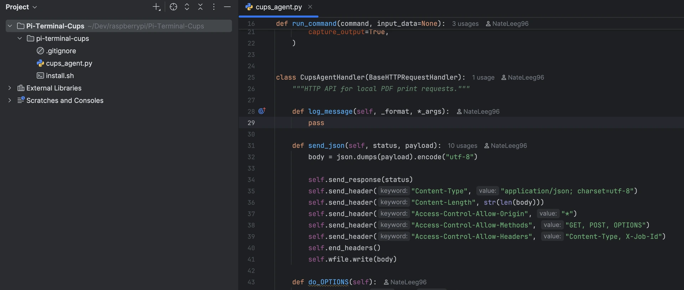Screen dimensions: 684x290
Task: Expand External Libraries node
Action: pos(10,88)
